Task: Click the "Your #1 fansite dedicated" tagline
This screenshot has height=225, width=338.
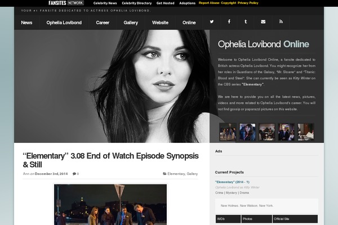Action: (86, 11)
